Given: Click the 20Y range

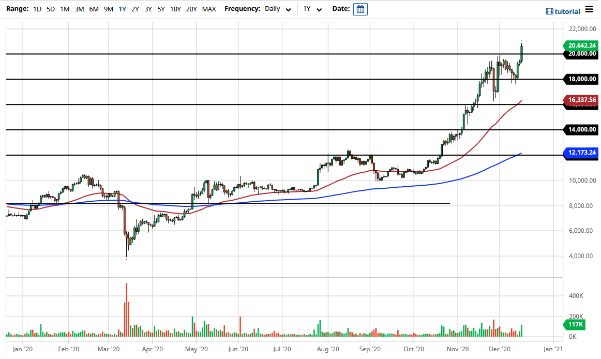Looking at the screenshot, I should click(191, 9).
